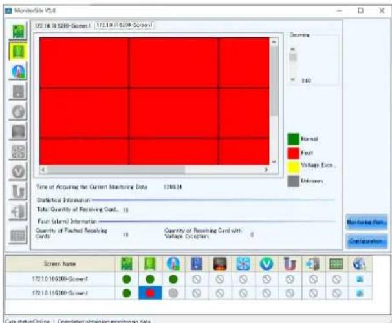Screen dimensions: 392x323
Task: Click temperature column header icon
Action: click(173, 264)
